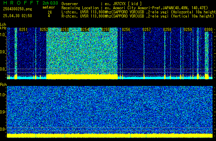Screen dimensions: 216x141
Task: Click the 0259 time marker
Action: (188, 30)
